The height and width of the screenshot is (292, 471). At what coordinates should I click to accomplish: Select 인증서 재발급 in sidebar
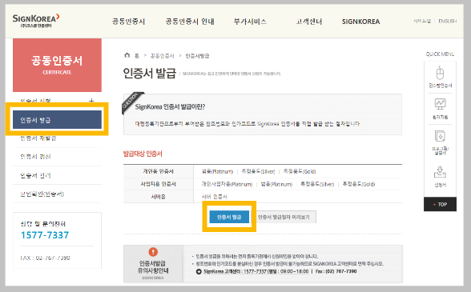38,138
